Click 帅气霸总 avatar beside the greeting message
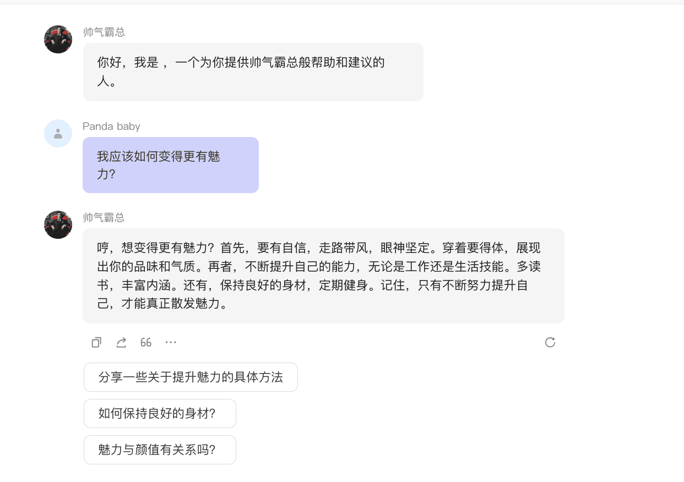The height and width of the screenshot is (482, 684). tap(58, 39)
